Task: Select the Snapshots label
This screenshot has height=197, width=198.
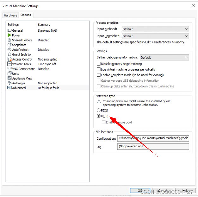Action: point(19,45)
